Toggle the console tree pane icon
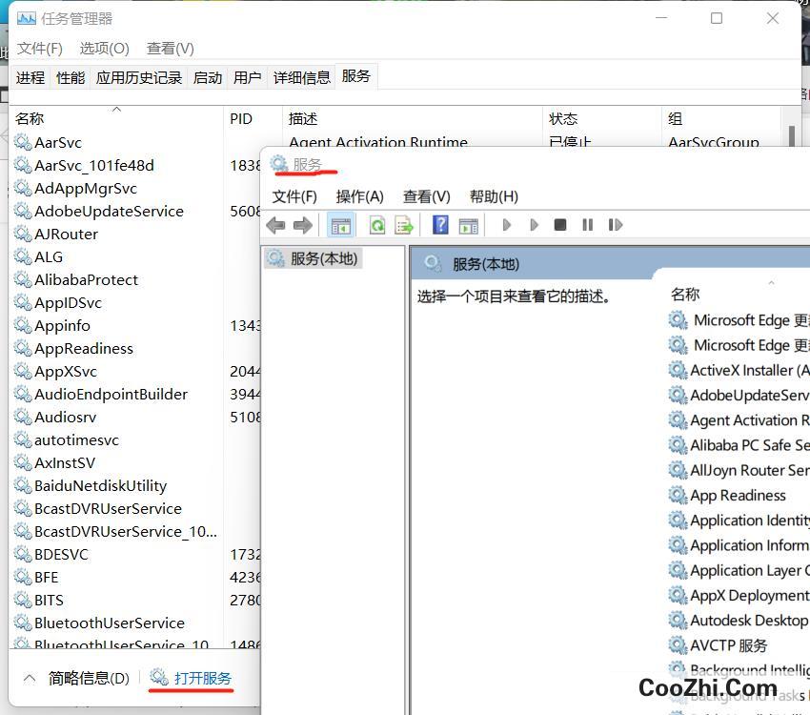This screenshot has height=715, width=810. click(x=341, y=225)
